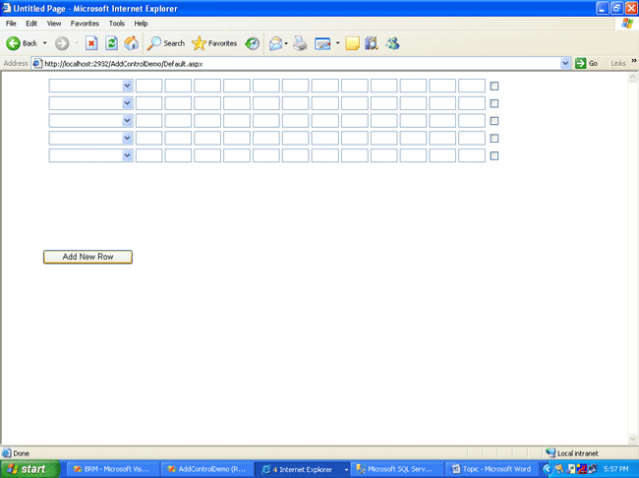Image resolution: width=639 pixels, height=478 pixels.
Task: Click the Done status bar text
Action: coord(22,453)
